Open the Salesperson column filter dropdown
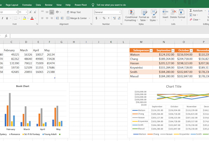The width and height of the screenshot is (209, 141). click(151, 50)
